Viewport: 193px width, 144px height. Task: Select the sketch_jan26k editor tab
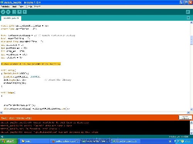pyautogui.click(x=11, y=18)
